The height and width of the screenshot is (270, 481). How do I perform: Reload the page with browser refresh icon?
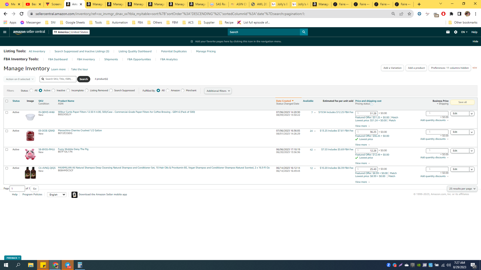click(22, 14)
